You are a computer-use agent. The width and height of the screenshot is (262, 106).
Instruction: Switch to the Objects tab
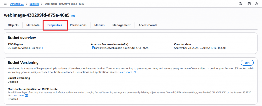13,25
